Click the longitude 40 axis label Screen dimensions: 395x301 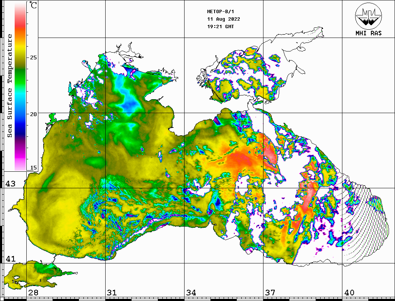(x=349, y=293)
